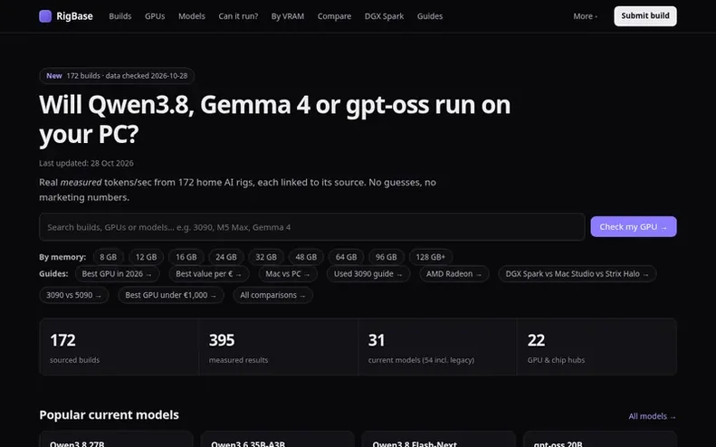Image resolution: width=716 pixels, height=447 pixels.
Task: Filter by 96 GB memory
Action: point(387,257)
